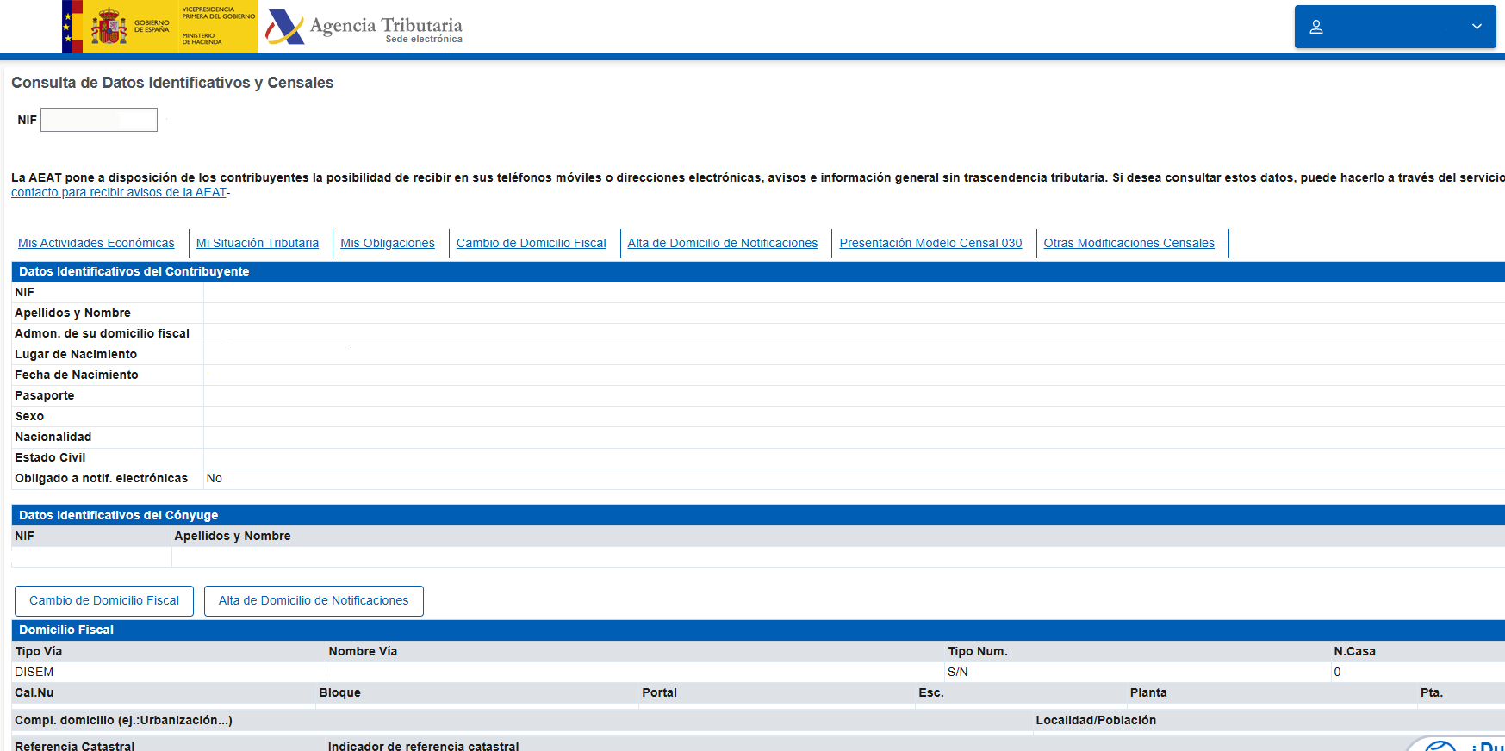Focus the NIF input field

click(99, 120)
